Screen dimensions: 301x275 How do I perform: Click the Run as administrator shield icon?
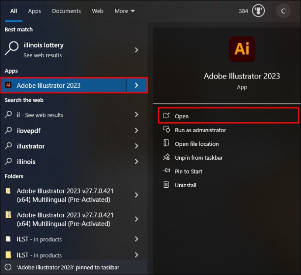[166, 130]
